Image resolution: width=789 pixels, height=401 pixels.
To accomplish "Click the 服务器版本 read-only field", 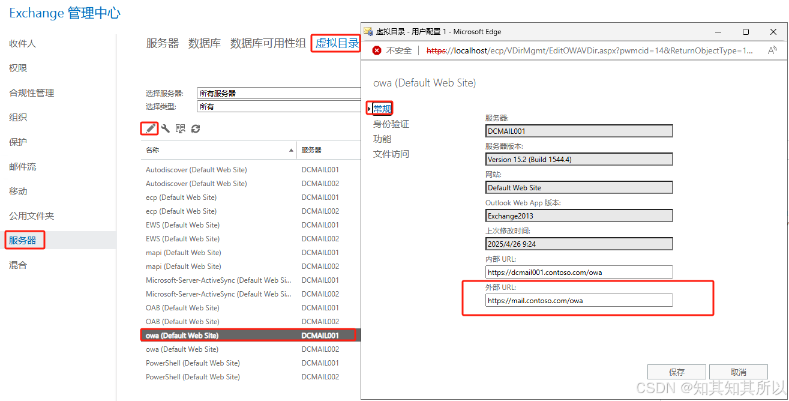I will (579, 159).
